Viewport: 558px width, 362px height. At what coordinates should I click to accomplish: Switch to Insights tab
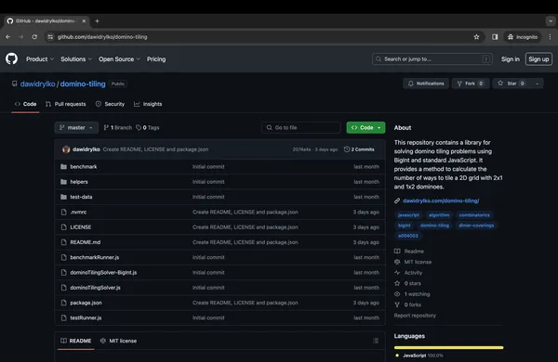[x=148, y=104]
